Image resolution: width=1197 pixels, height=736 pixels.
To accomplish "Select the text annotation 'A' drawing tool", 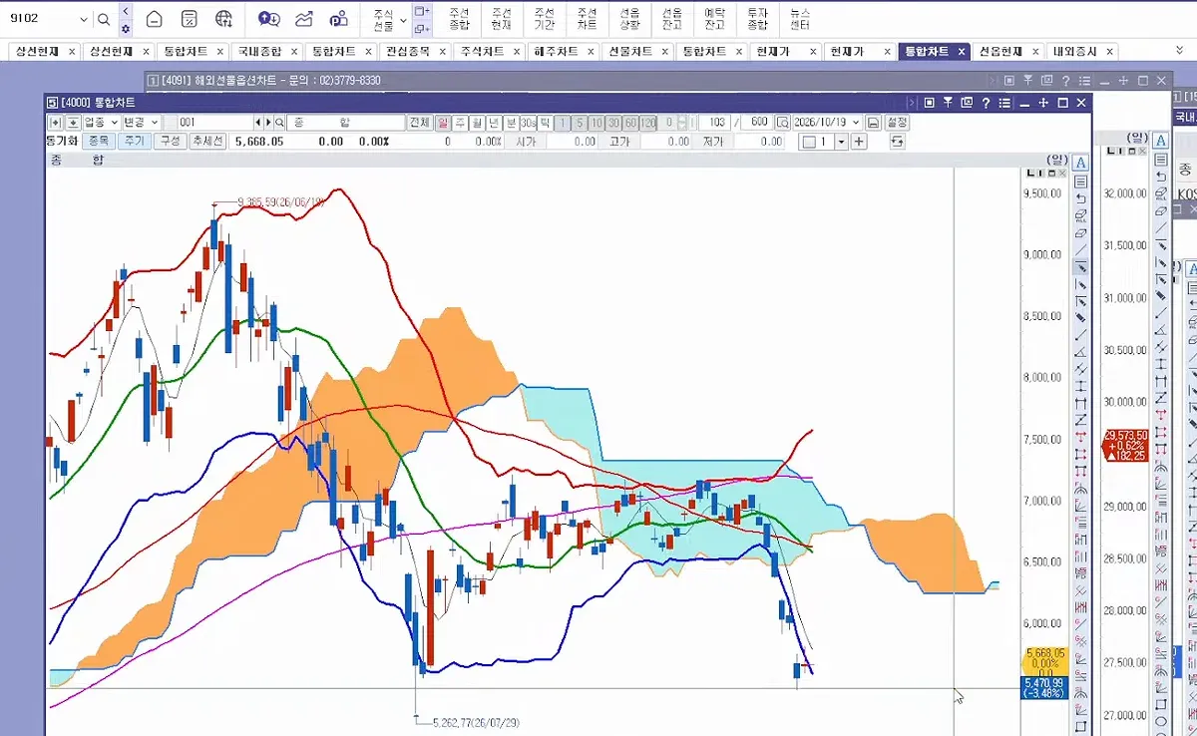I will click(x=1080, y=163).
